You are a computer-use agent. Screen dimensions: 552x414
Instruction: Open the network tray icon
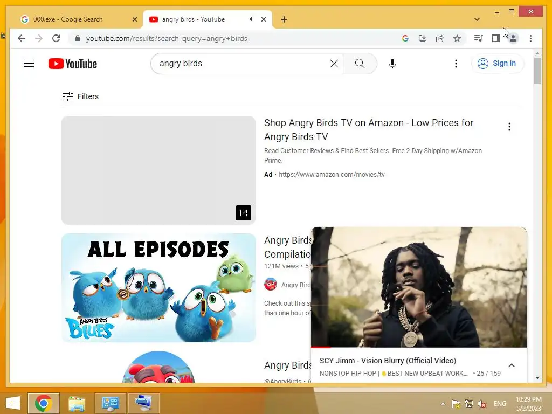(x=468, y=404)
